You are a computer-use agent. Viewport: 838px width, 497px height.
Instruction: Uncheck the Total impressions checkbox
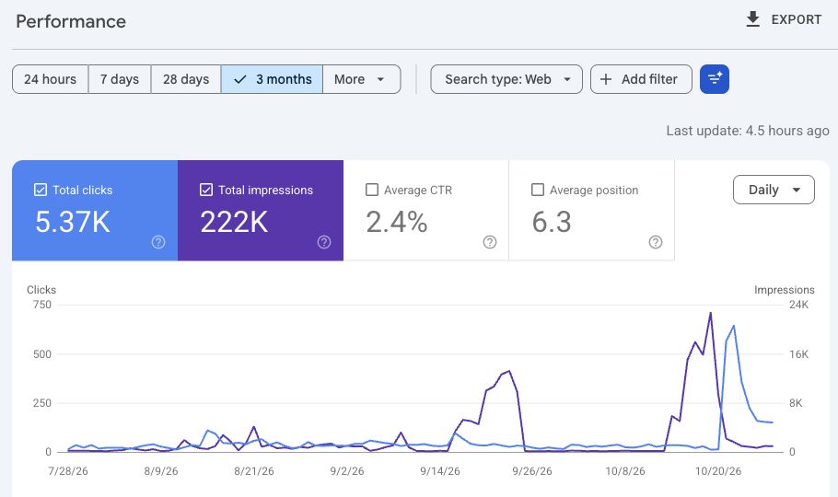205,190
